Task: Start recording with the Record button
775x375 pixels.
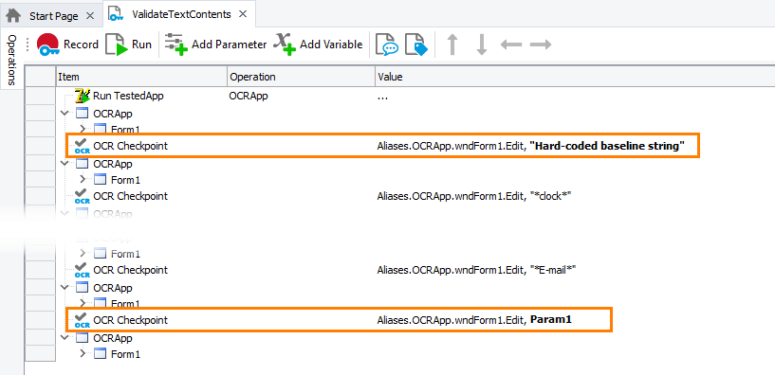Action: tap(68, 45)
